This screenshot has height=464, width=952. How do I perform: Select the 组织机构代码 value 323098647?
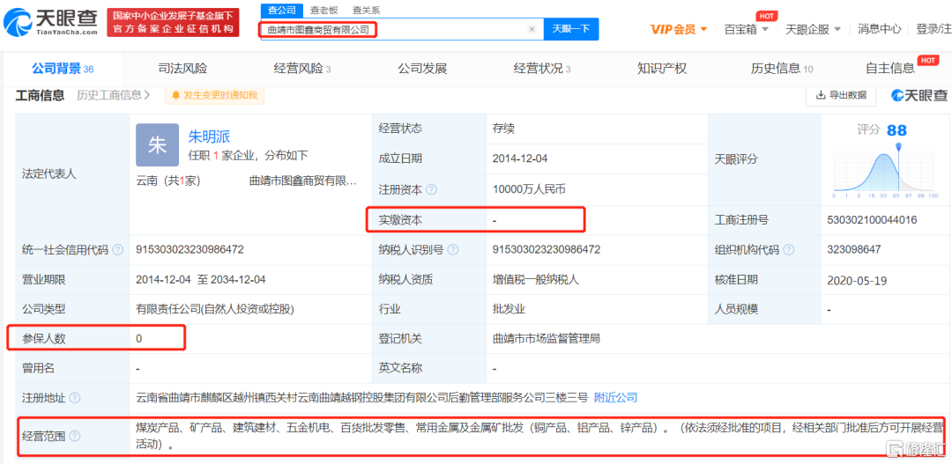point(853,250)
